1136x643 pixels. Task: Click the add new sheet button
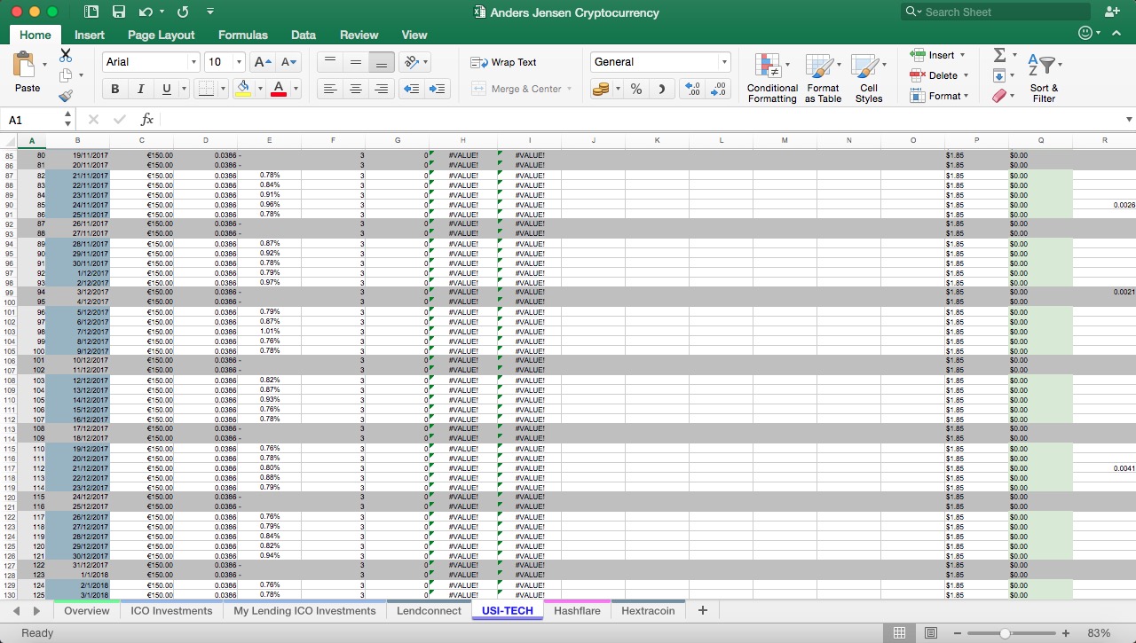pos(702,610)
